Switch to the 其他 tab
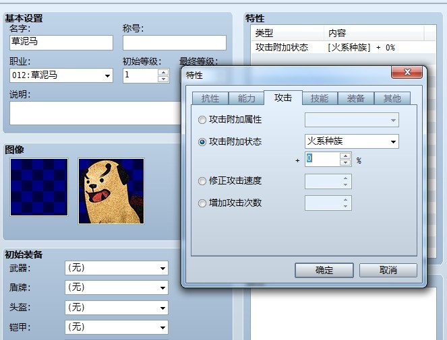This screenshot has width=447, height=340. click(392, 98)
